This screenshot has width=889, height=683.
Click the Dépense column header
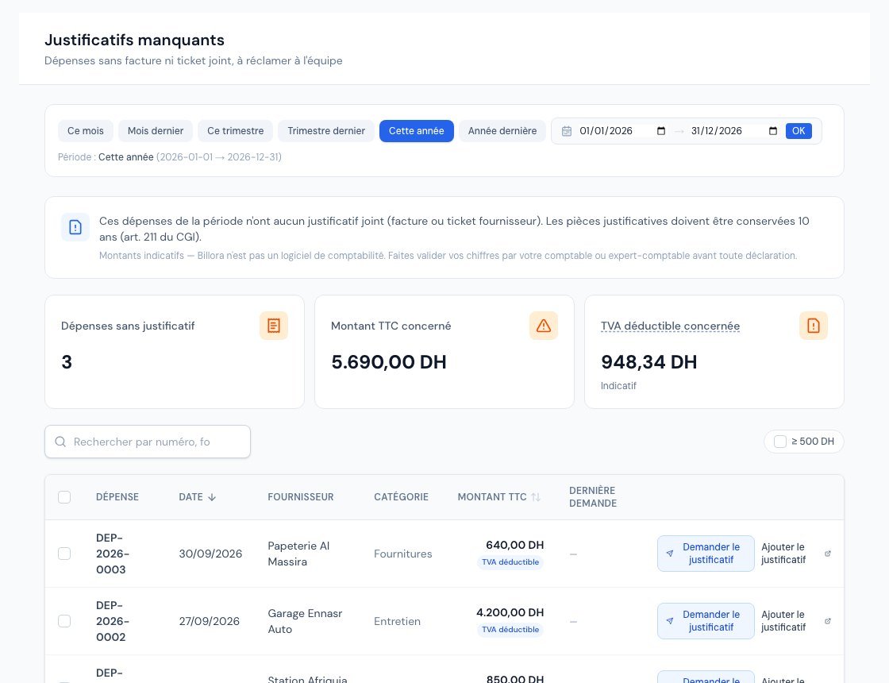[117, 497]
